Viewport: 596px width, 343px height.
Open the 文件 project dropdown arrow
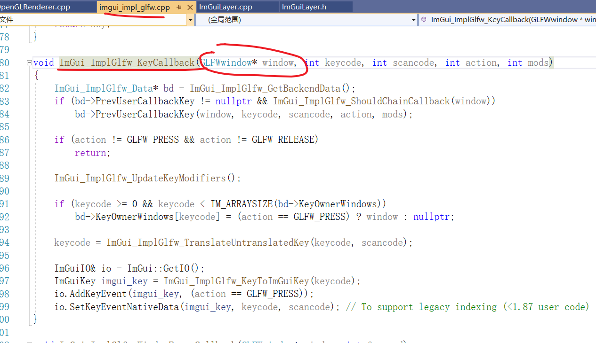[x=190, y=20]
